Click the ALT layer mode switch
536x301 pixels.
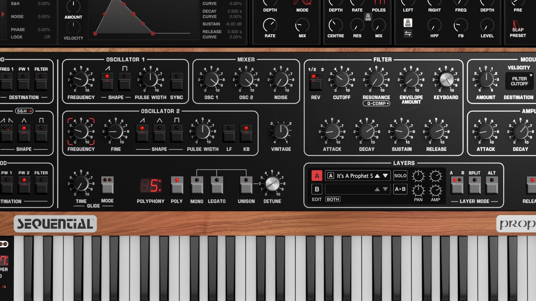pyautogui.click(x=492, y=185)
